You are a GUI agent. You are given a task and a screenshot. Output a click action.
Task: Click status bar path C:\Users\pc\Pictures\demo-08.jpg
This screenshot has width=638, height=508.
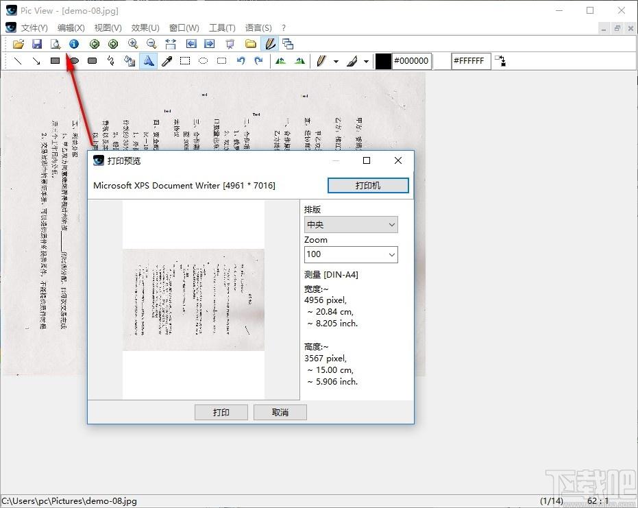pos(69,501)
